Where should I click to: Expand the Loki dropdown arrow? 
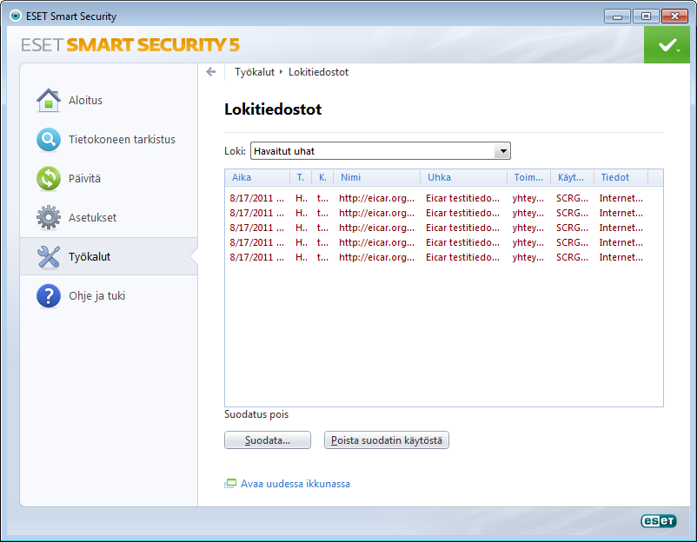pyautogui.click(x=502, y=151)
